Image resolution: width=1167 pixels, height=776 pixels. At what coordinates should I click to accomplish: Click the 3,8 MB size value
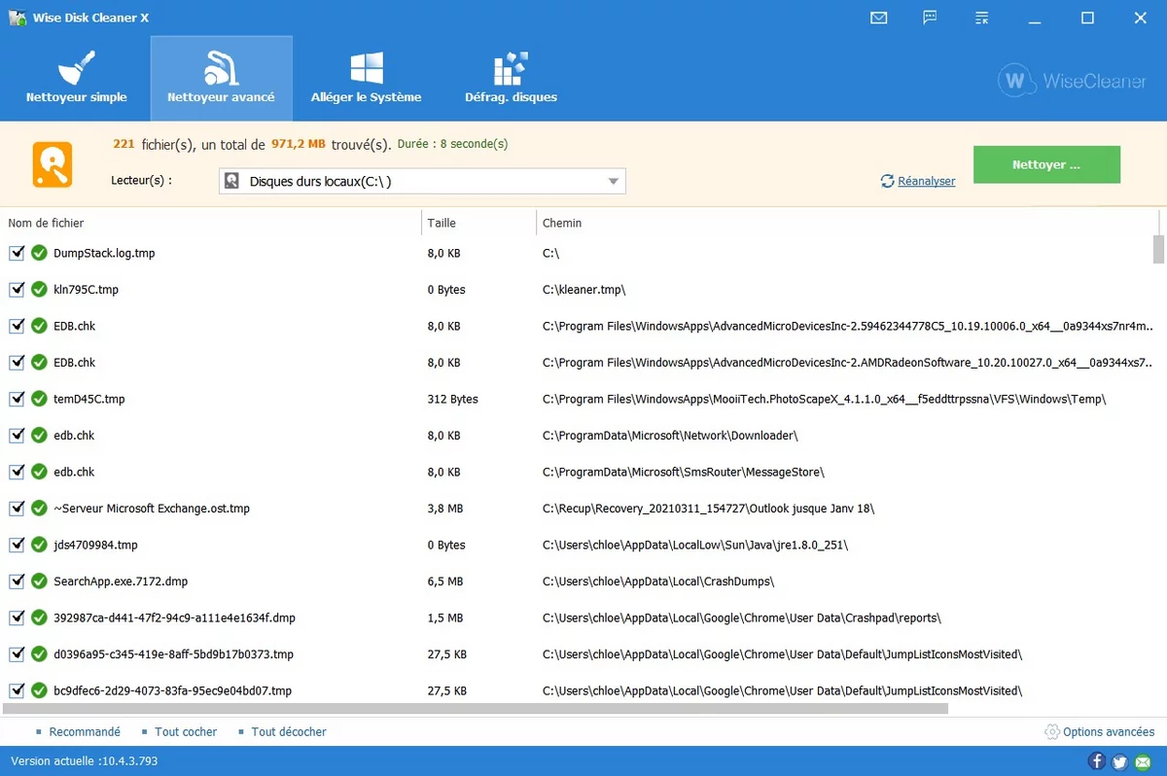click(x=445, y=509)
